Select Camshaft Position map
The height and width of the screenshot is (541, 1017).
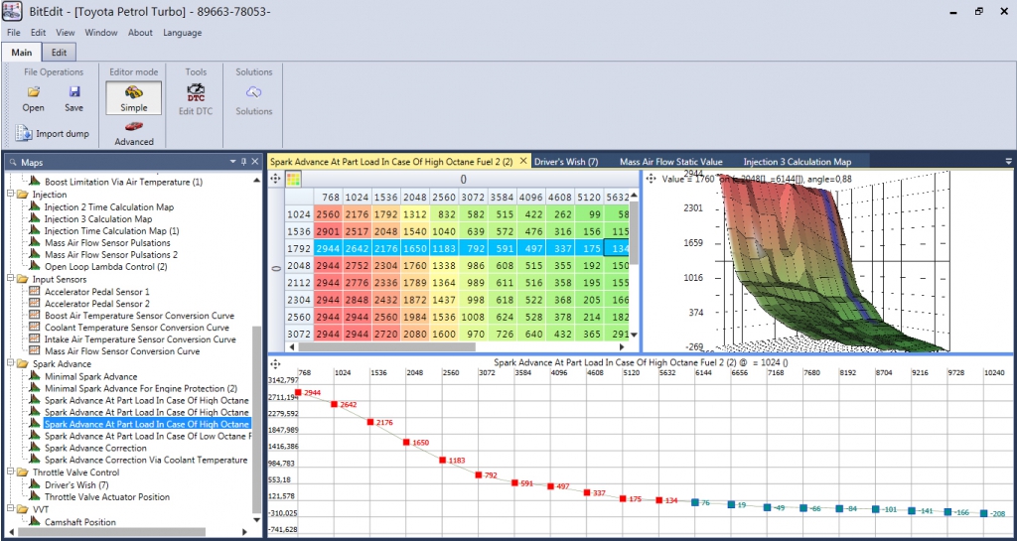tap(80, 522)
